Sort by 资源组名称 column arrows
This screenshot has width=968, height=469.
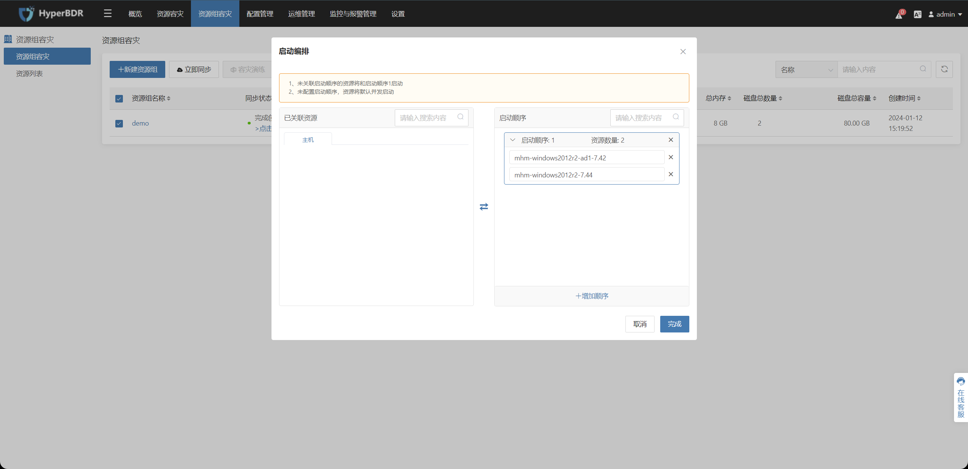click(169, 98)
